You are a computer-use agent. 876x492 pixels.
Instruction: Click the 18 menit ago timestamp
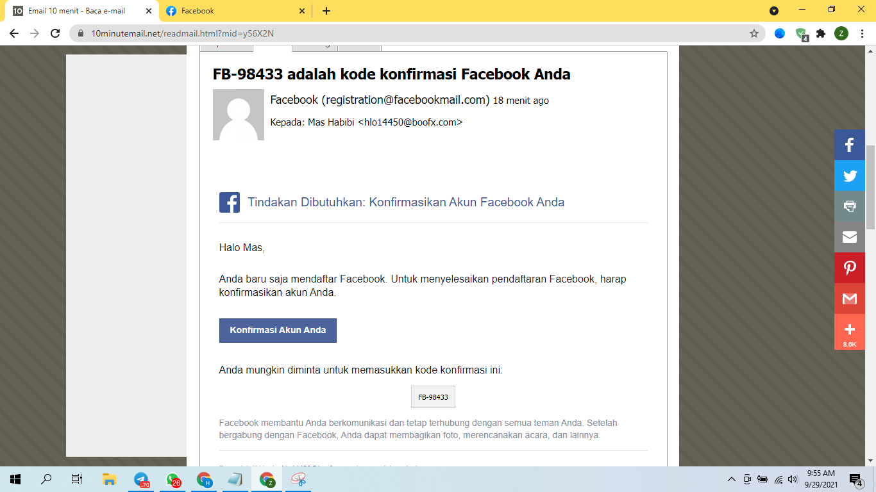[x=521, y=101]
